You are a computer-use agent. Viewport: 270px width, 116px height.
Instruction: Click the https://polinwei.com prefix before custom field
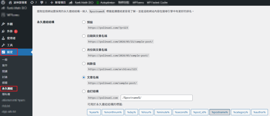[103, 98]
